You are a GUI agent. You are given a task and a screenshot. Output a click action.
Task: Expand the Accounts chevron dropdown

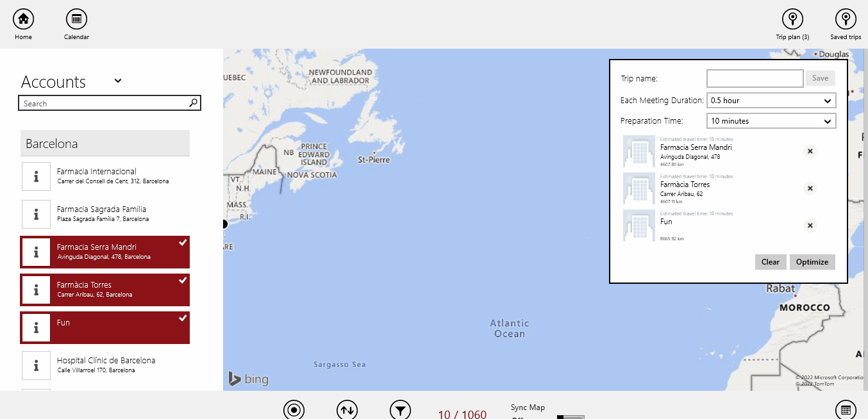[x=118, y=81]
